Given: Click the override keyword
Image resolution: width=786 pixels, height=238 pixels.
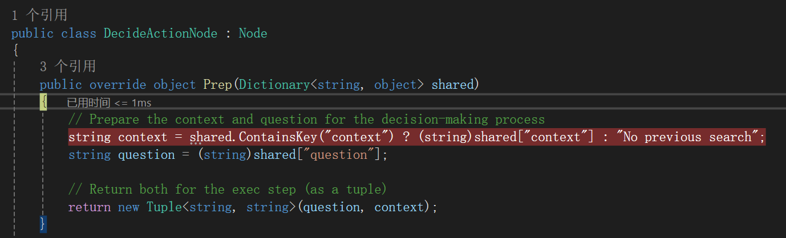Looking at the screenshot, I should pos(118,85).
